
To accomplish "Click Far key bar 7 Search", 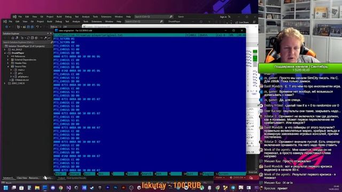I will point(146,174).
